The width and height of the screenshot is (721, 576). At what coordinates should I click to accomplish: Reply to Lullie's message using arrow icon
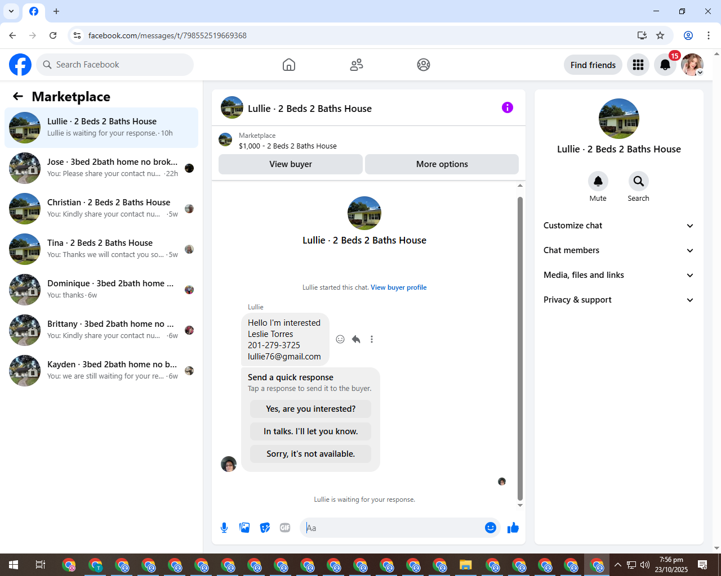[356, 339]
